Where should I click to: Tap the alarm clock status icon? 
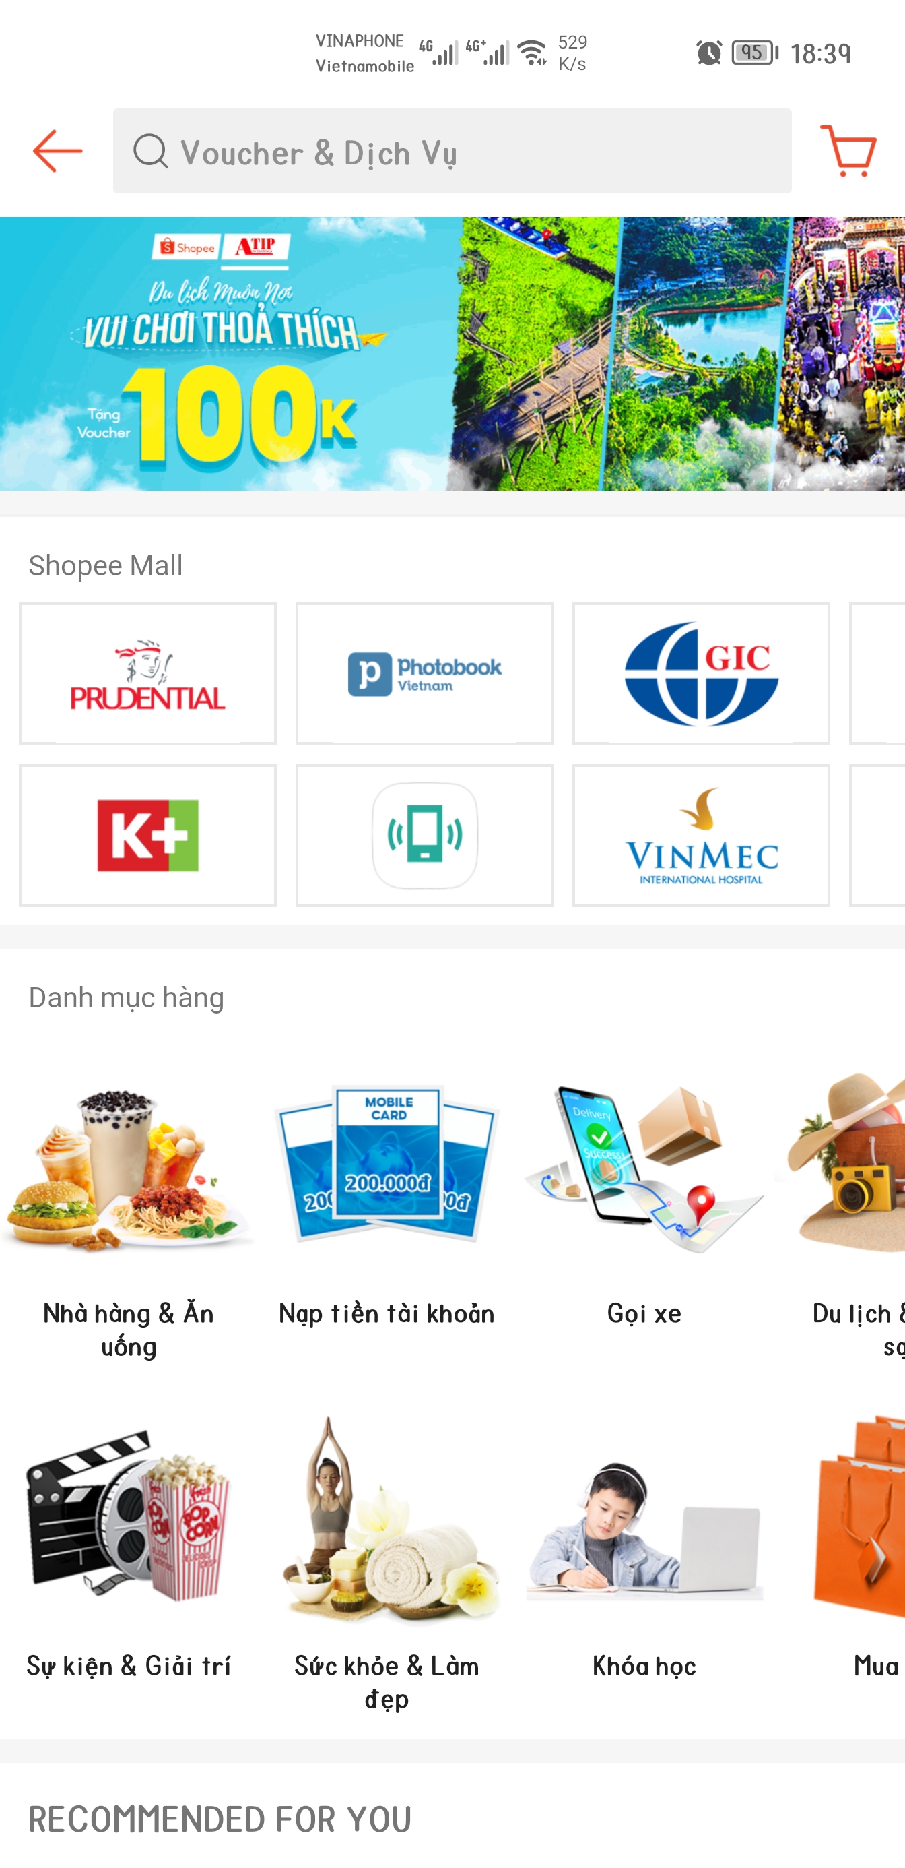click(708, 53)
